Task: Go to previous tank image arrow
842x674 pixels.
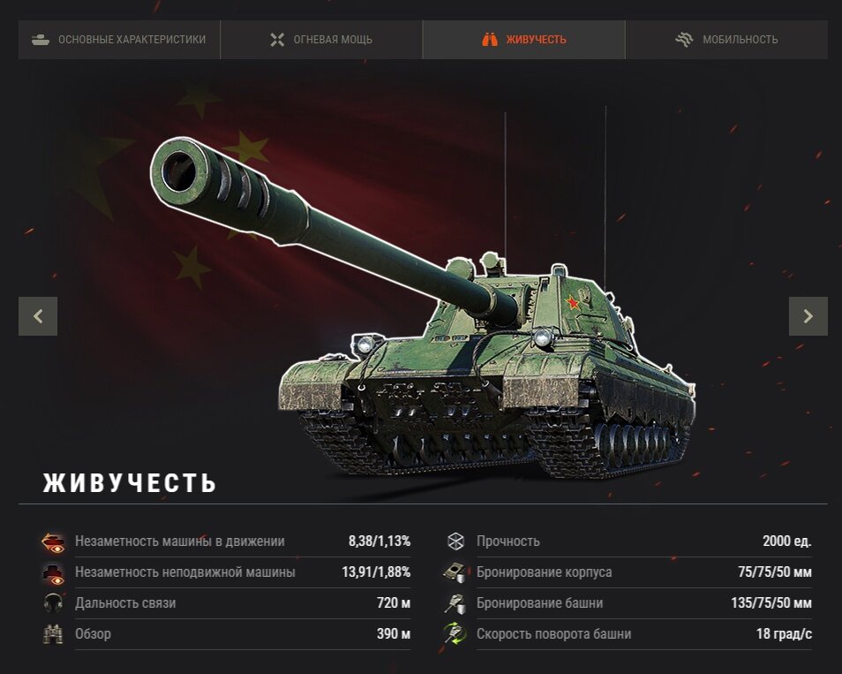Action: (x=38, y=316)
